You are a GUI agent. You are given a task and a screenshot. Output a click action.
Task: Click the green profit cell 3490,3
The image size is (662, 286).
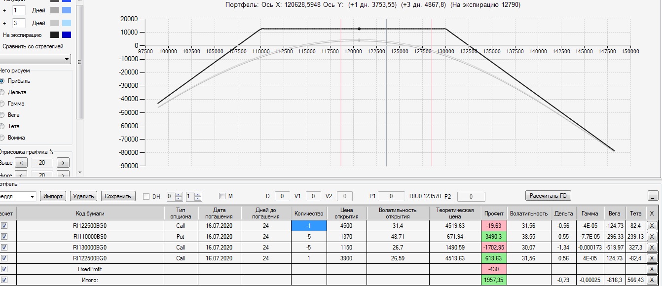tap(494, 236)
